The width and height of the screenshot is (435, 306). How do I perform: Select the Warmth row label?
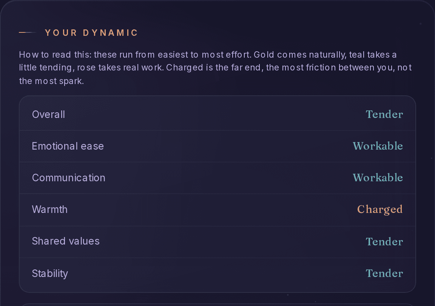[x=50, y=210]
